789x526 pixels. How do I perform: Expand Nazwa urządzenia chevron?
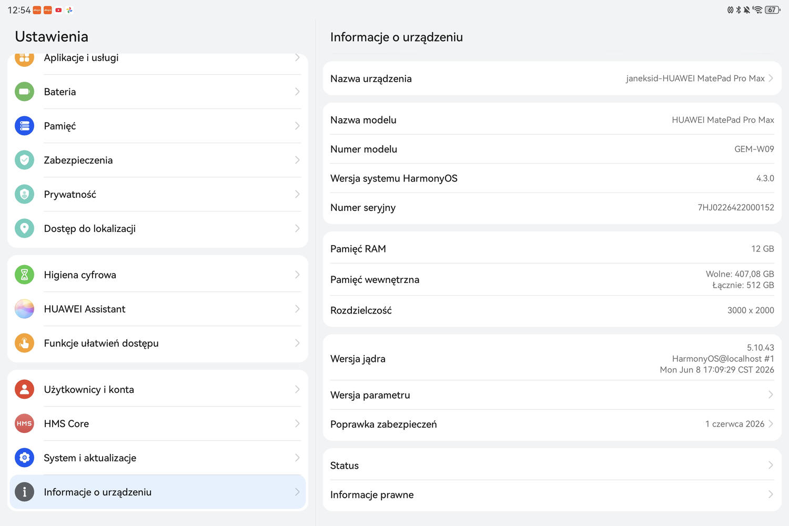click(771, 78)
